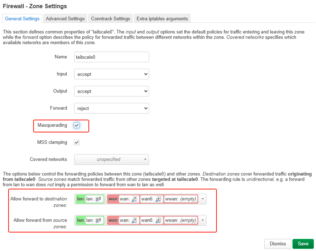
Task: Open the Conntrack Settings tab
Action: point(110,19)
